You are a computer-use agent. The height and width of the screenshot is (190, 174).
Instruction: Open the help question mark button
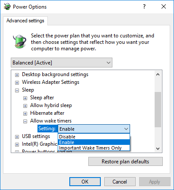[x=144, y=6]
